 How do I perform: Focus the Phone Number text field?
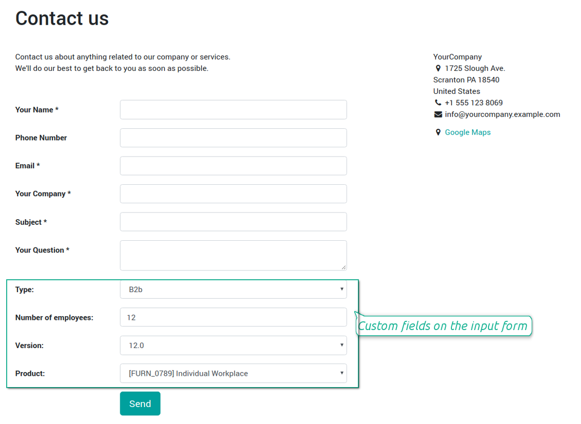(x=233, y=138)
